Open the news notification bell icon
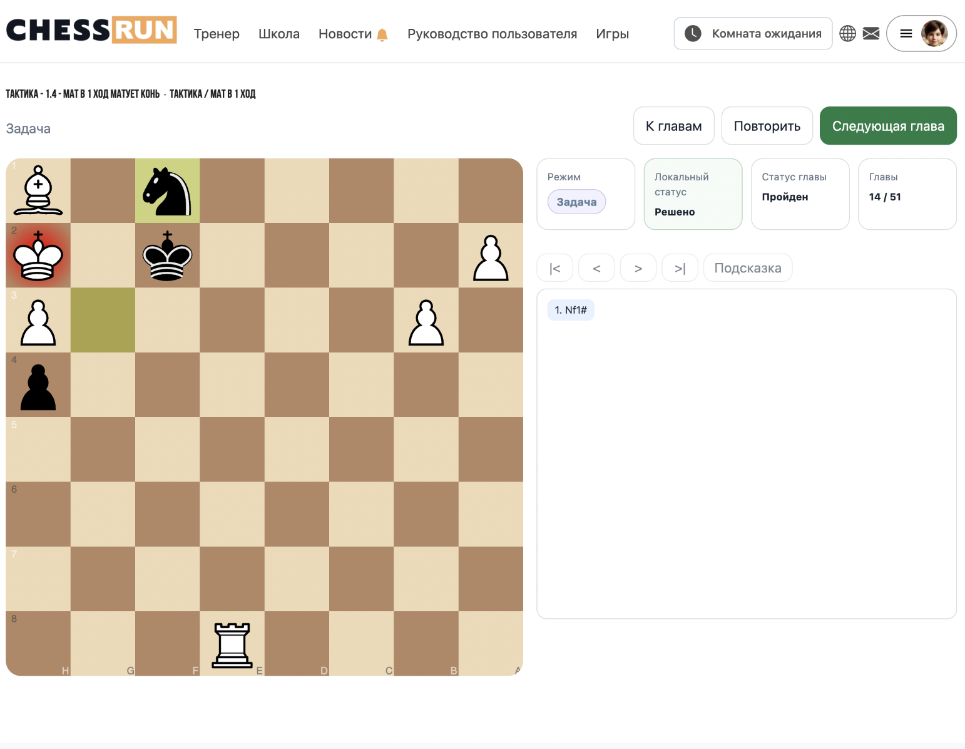Image resolution: width=965 pixels, height=749 pixels. coord(382,34)
